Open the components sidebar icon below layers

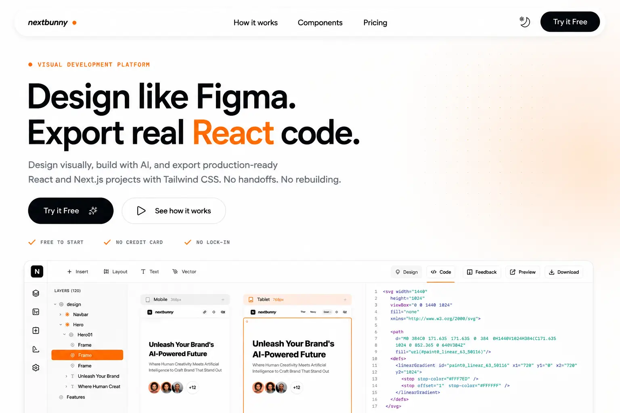(36, 312)
